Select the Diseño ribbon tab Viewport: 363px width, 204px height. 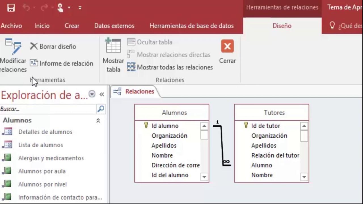tap(282, 26)
